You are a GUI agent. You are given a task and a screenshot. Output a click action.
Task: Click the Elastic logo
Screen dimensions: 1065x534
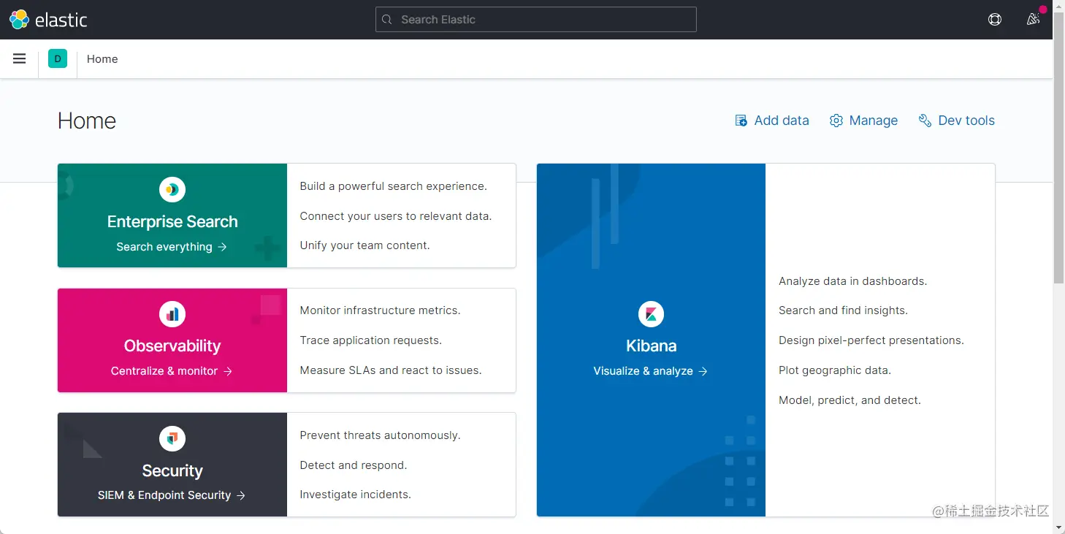pyautogui.click(x=48, y=20)
